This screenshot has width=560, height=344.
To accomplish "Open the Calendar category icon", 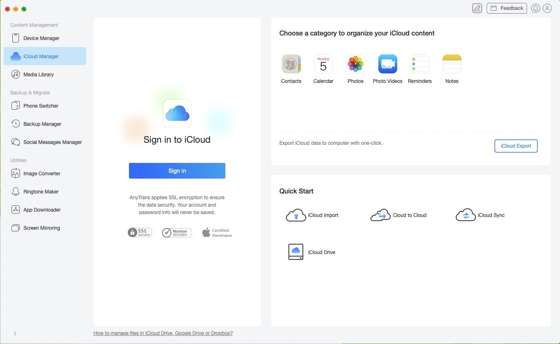I will click(323, 64).
